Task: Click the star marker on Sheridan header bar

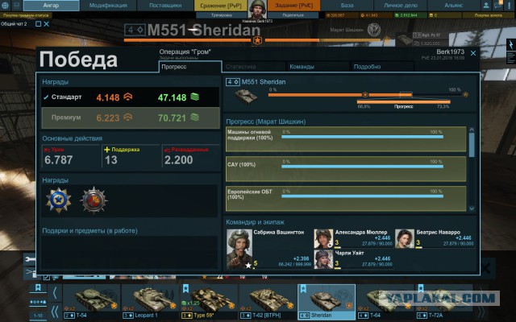Action: [258, 40]
